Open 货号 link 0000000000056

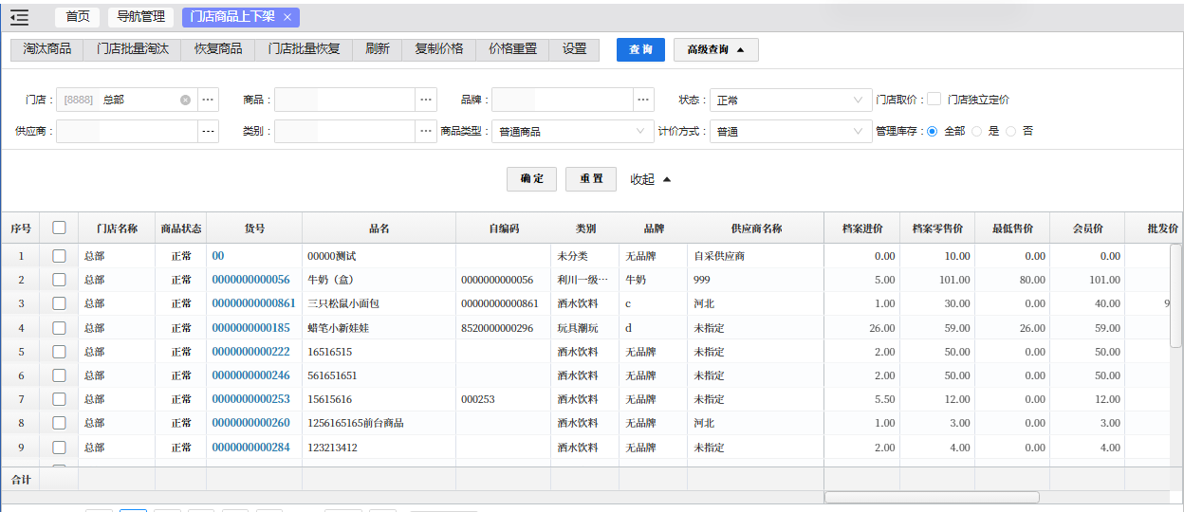[250, 280]
